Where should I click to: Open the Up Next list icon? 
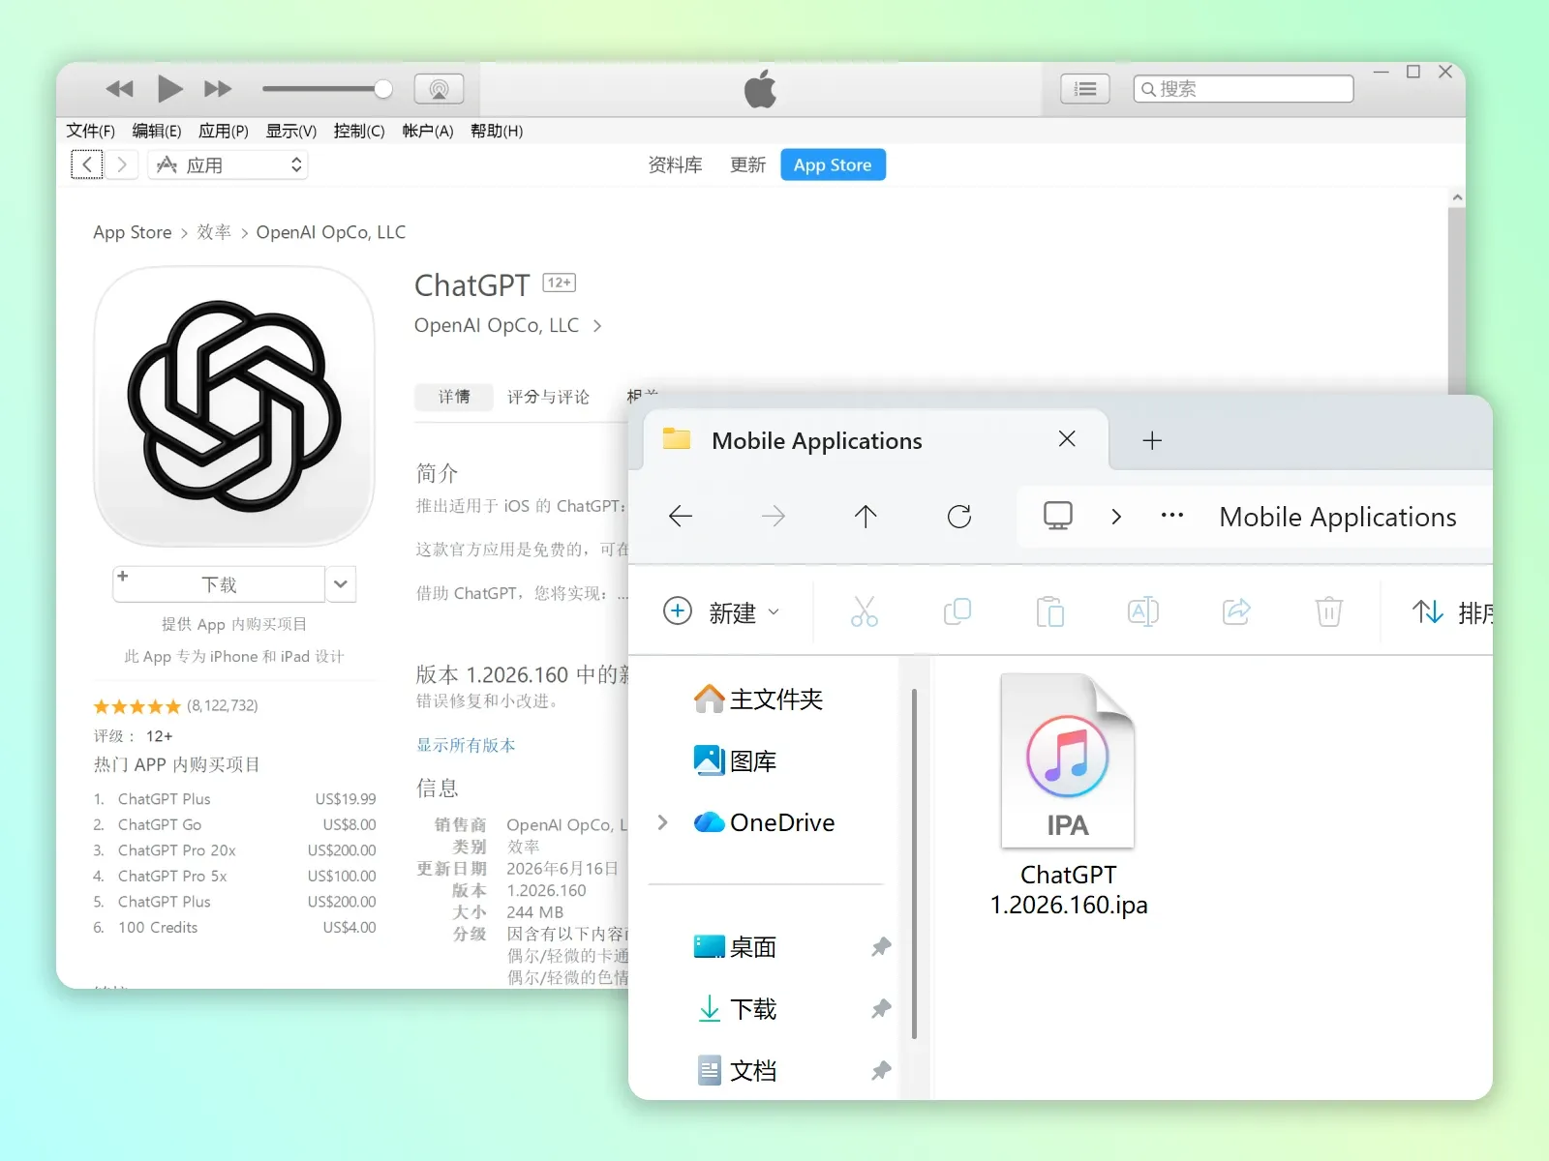tap(1085, 89)
